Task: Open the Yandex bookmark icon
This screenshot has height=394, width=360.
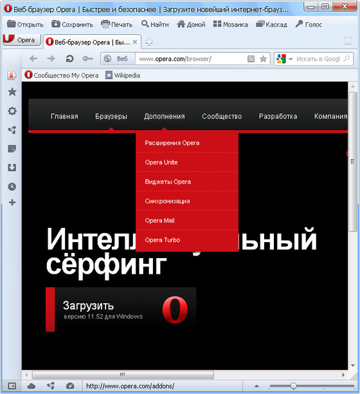Action: [12, 75]
